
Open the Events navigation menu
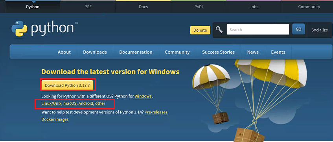click(x=278, y=52)
